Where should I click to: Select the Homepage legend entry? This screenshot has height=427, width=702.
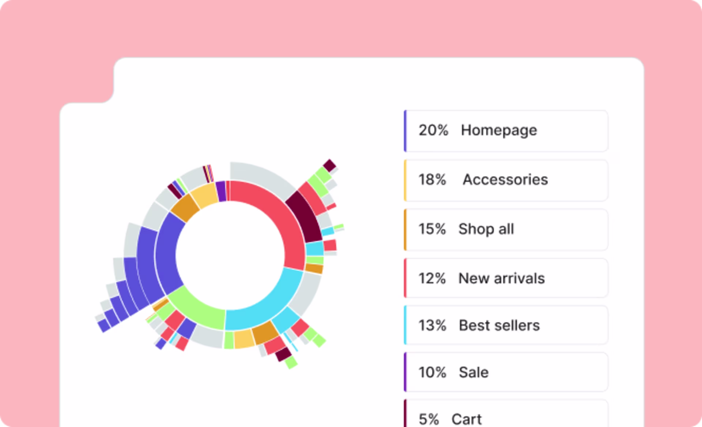click(506, 131)
